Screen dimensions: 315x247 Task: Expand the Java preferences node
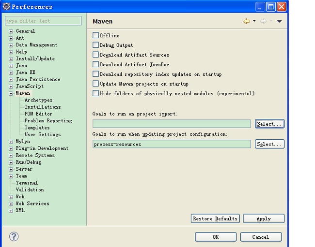coord(11,66)
